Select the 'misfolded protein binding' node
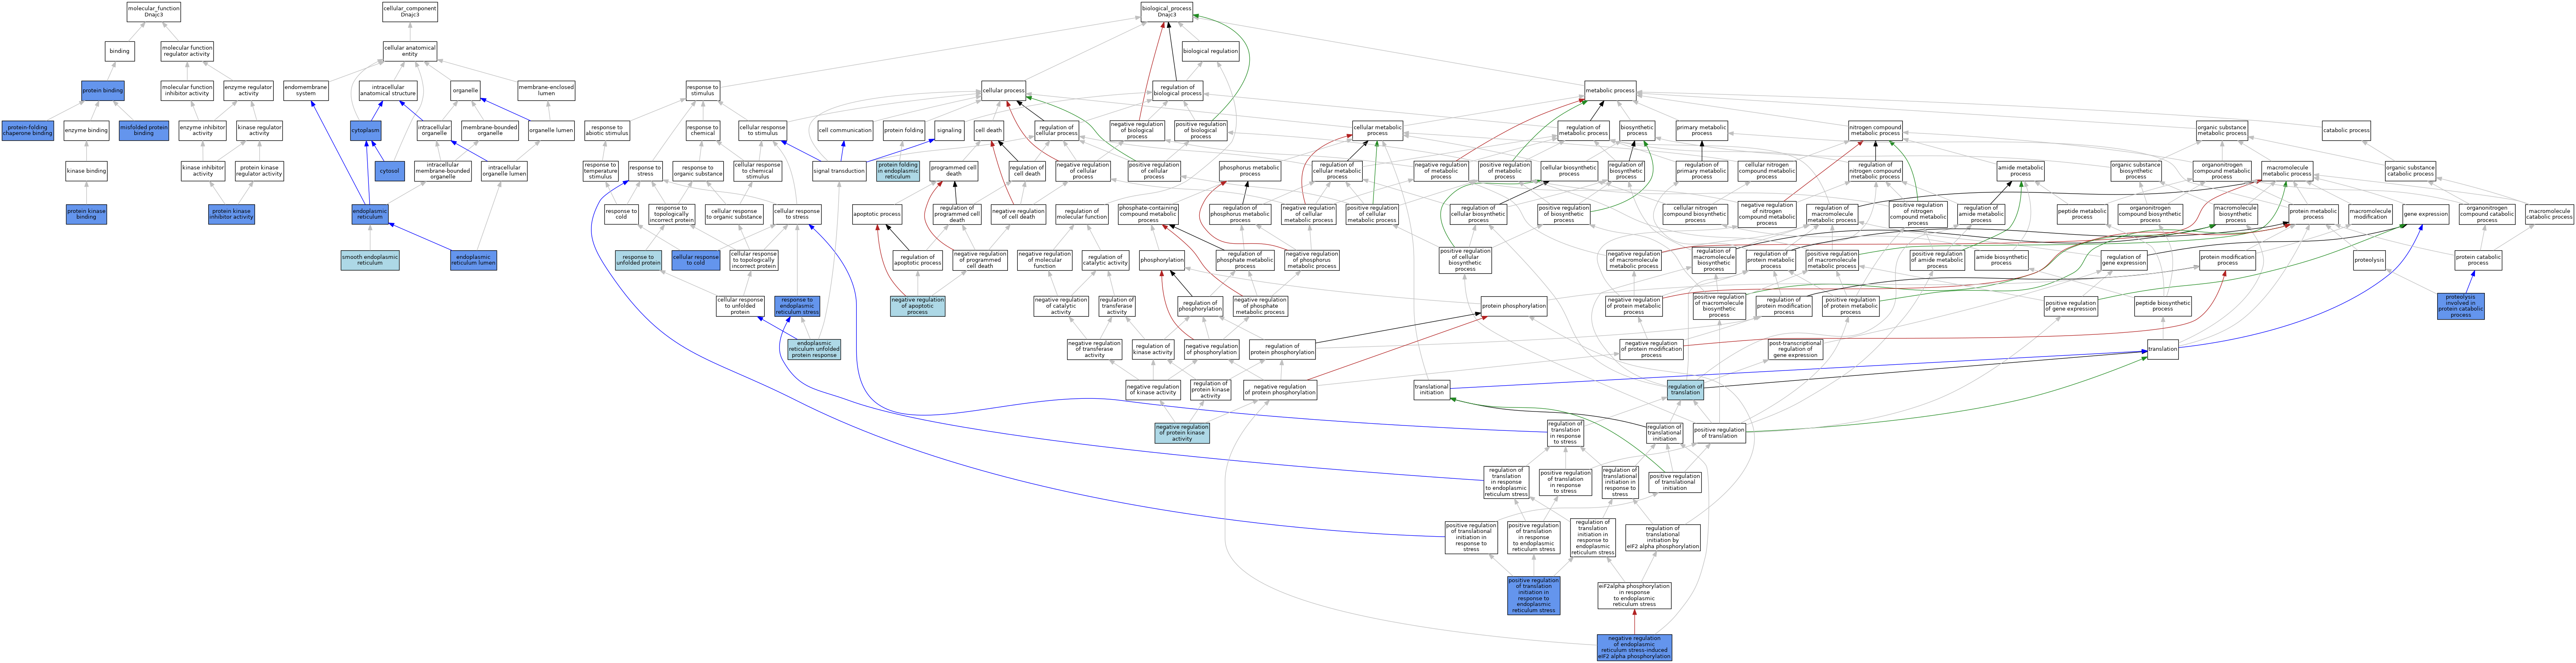Screen dimensions: 2576x663 pyautogui.click(x=144, y=131)
